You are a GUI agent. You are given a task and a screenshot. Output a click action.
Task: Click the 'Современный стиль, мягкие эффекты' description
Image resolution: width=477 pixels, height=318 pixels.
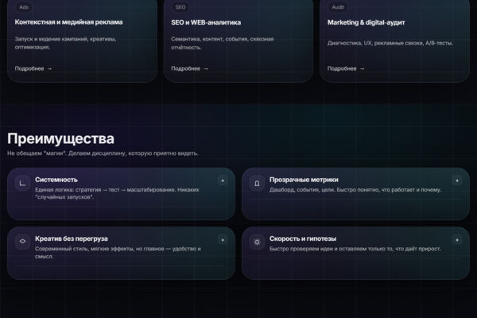pos(118,252)
